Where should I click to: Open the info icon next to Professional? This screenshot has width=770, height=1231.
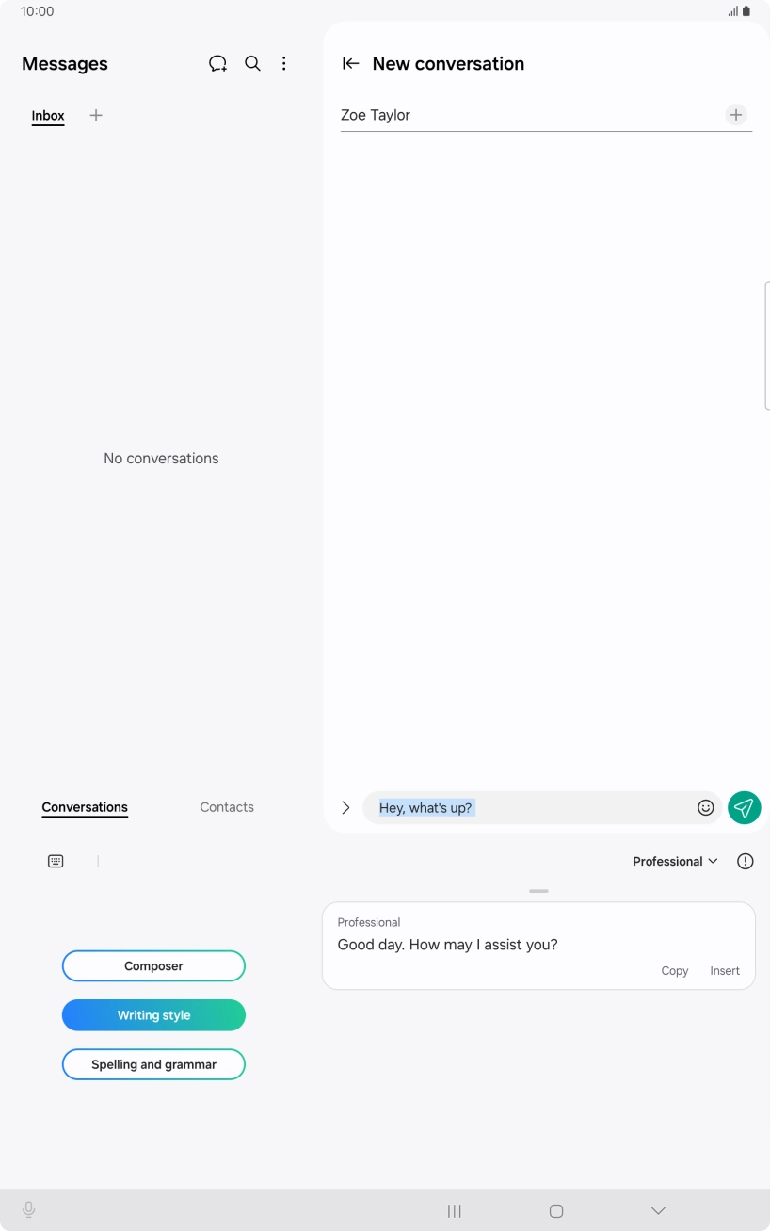[746, 861]
